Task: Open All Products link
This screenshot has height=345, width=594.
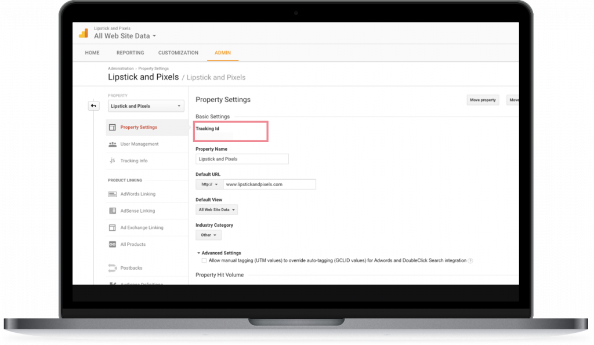Action: point(133,244)
